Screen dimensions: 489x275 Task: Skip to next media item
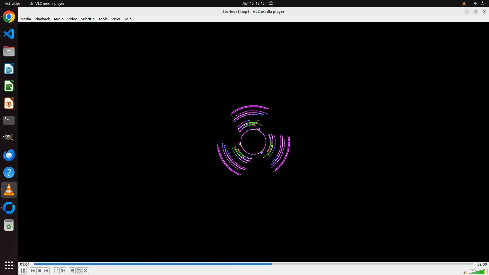coord(46,271)
